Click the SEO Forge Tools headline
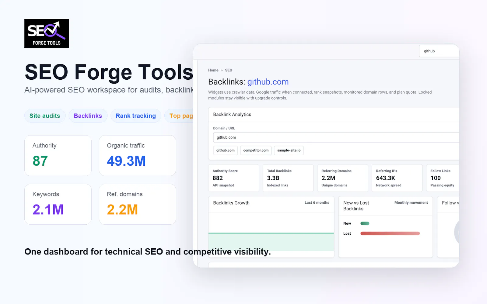 [109, 72]
